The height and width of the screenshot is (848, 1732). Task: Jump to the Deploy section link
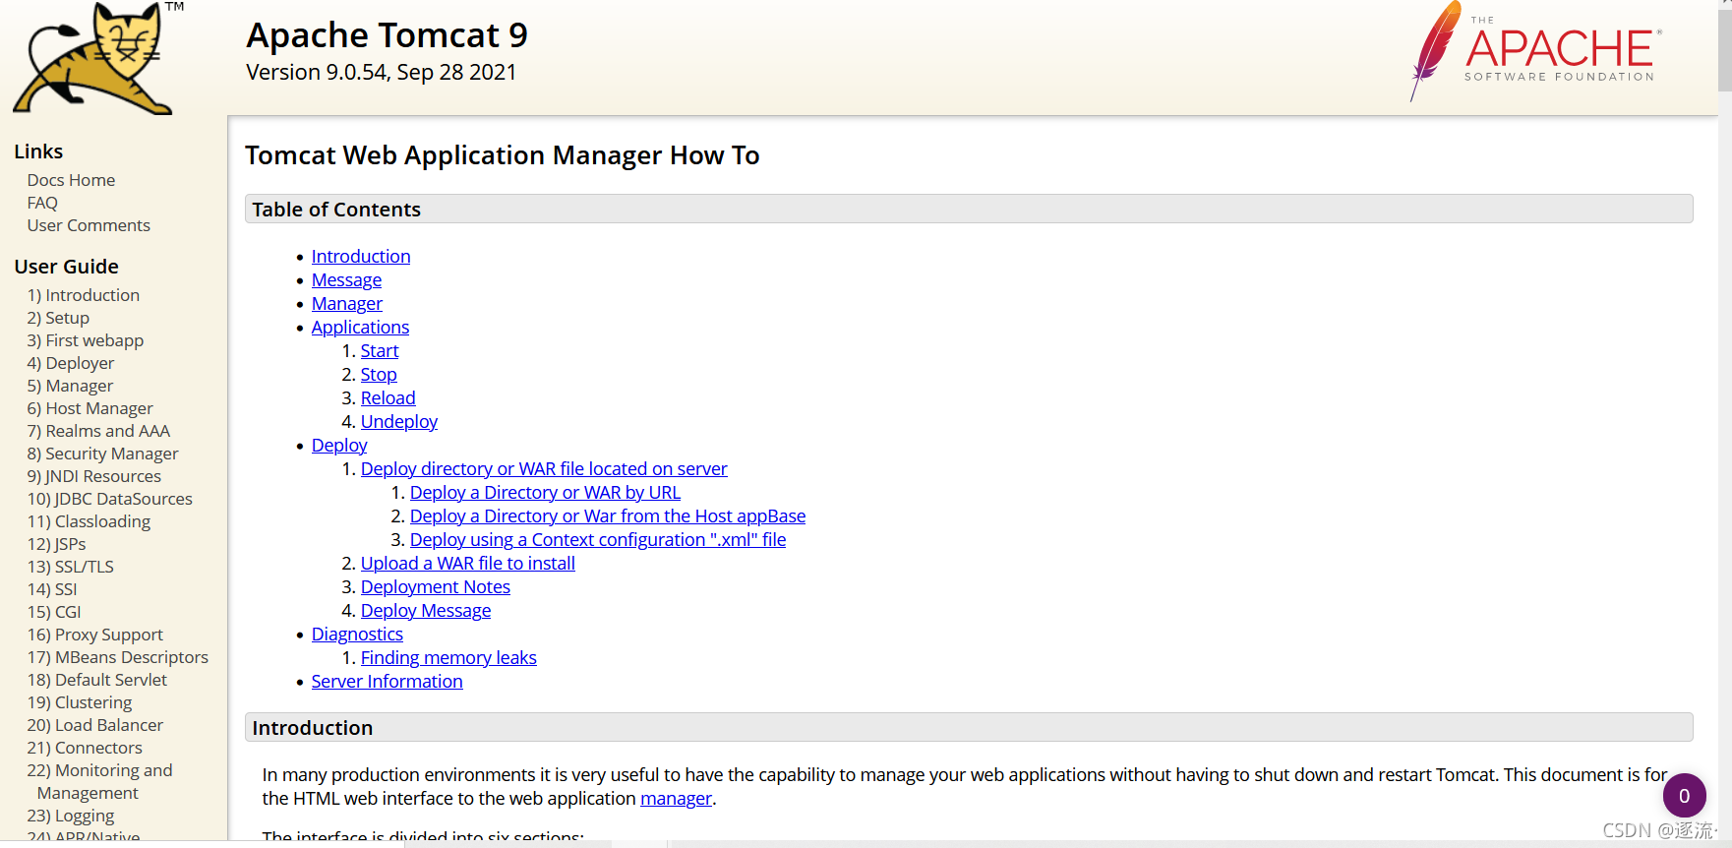point(339,446)
